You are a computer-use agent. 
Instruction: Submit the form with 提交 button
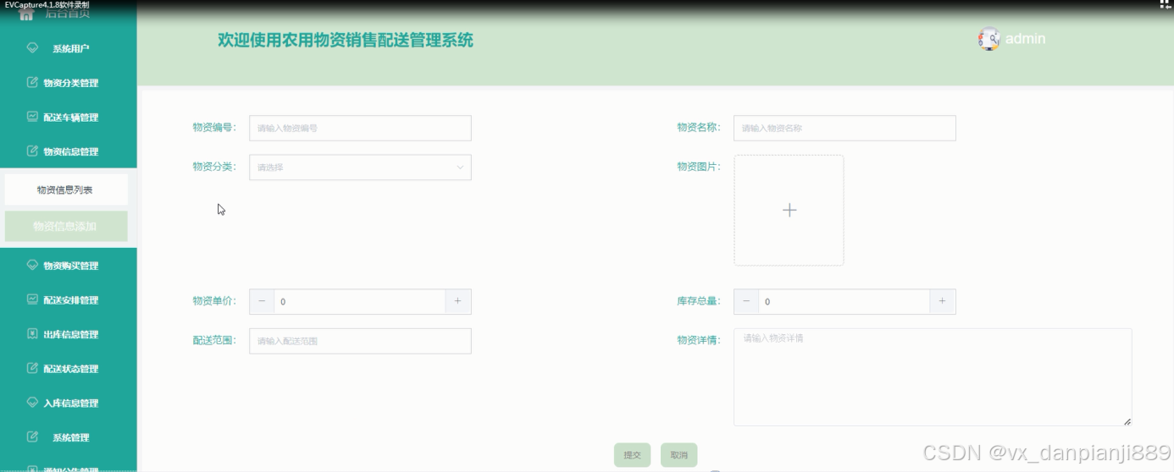(x=633, y=455)
